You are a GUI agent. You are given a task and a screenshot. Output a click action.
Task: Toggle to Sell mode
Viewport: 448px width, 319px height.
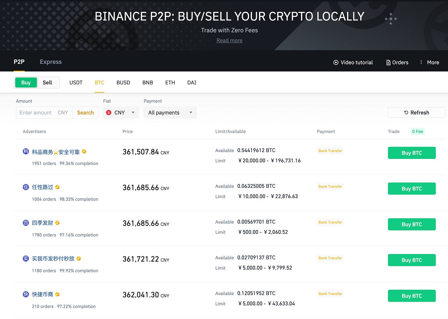(x=47, y=83)
